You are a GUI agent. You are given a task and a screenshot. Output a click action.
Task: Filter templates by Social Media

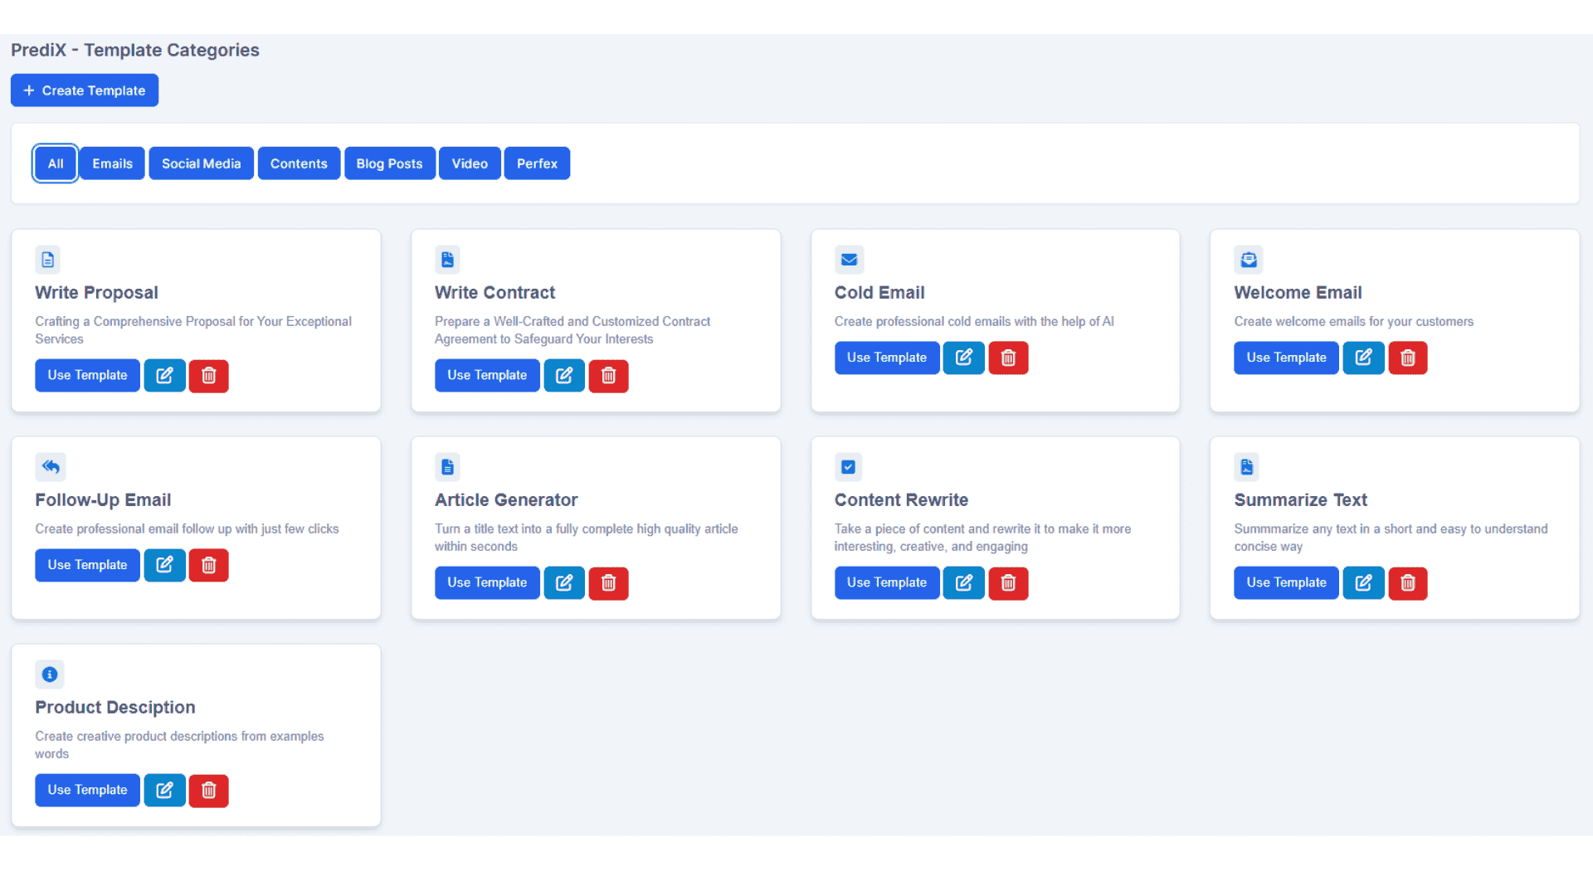click(202, 163)
